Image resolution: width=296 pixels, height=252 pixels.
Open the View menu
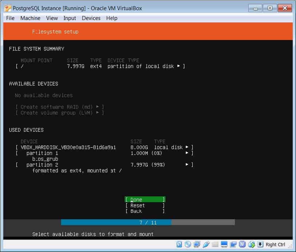click(52, 18)
